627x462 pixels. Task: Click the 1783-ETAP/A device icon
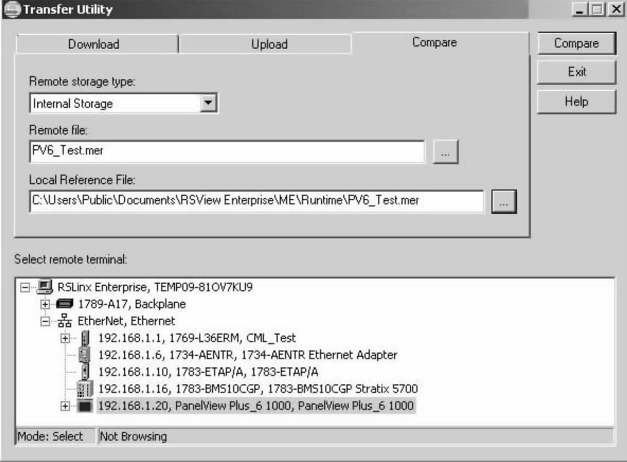(85, 372)
